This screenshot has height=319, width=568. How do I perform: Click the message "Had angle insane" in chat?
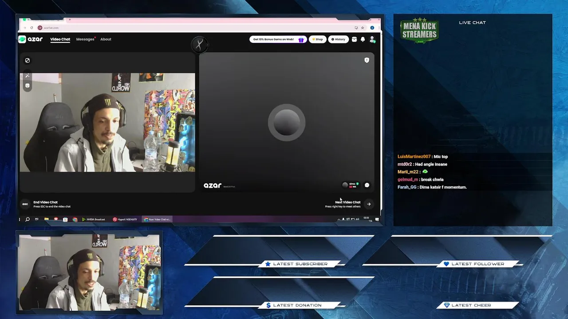[x=431, y=164]
